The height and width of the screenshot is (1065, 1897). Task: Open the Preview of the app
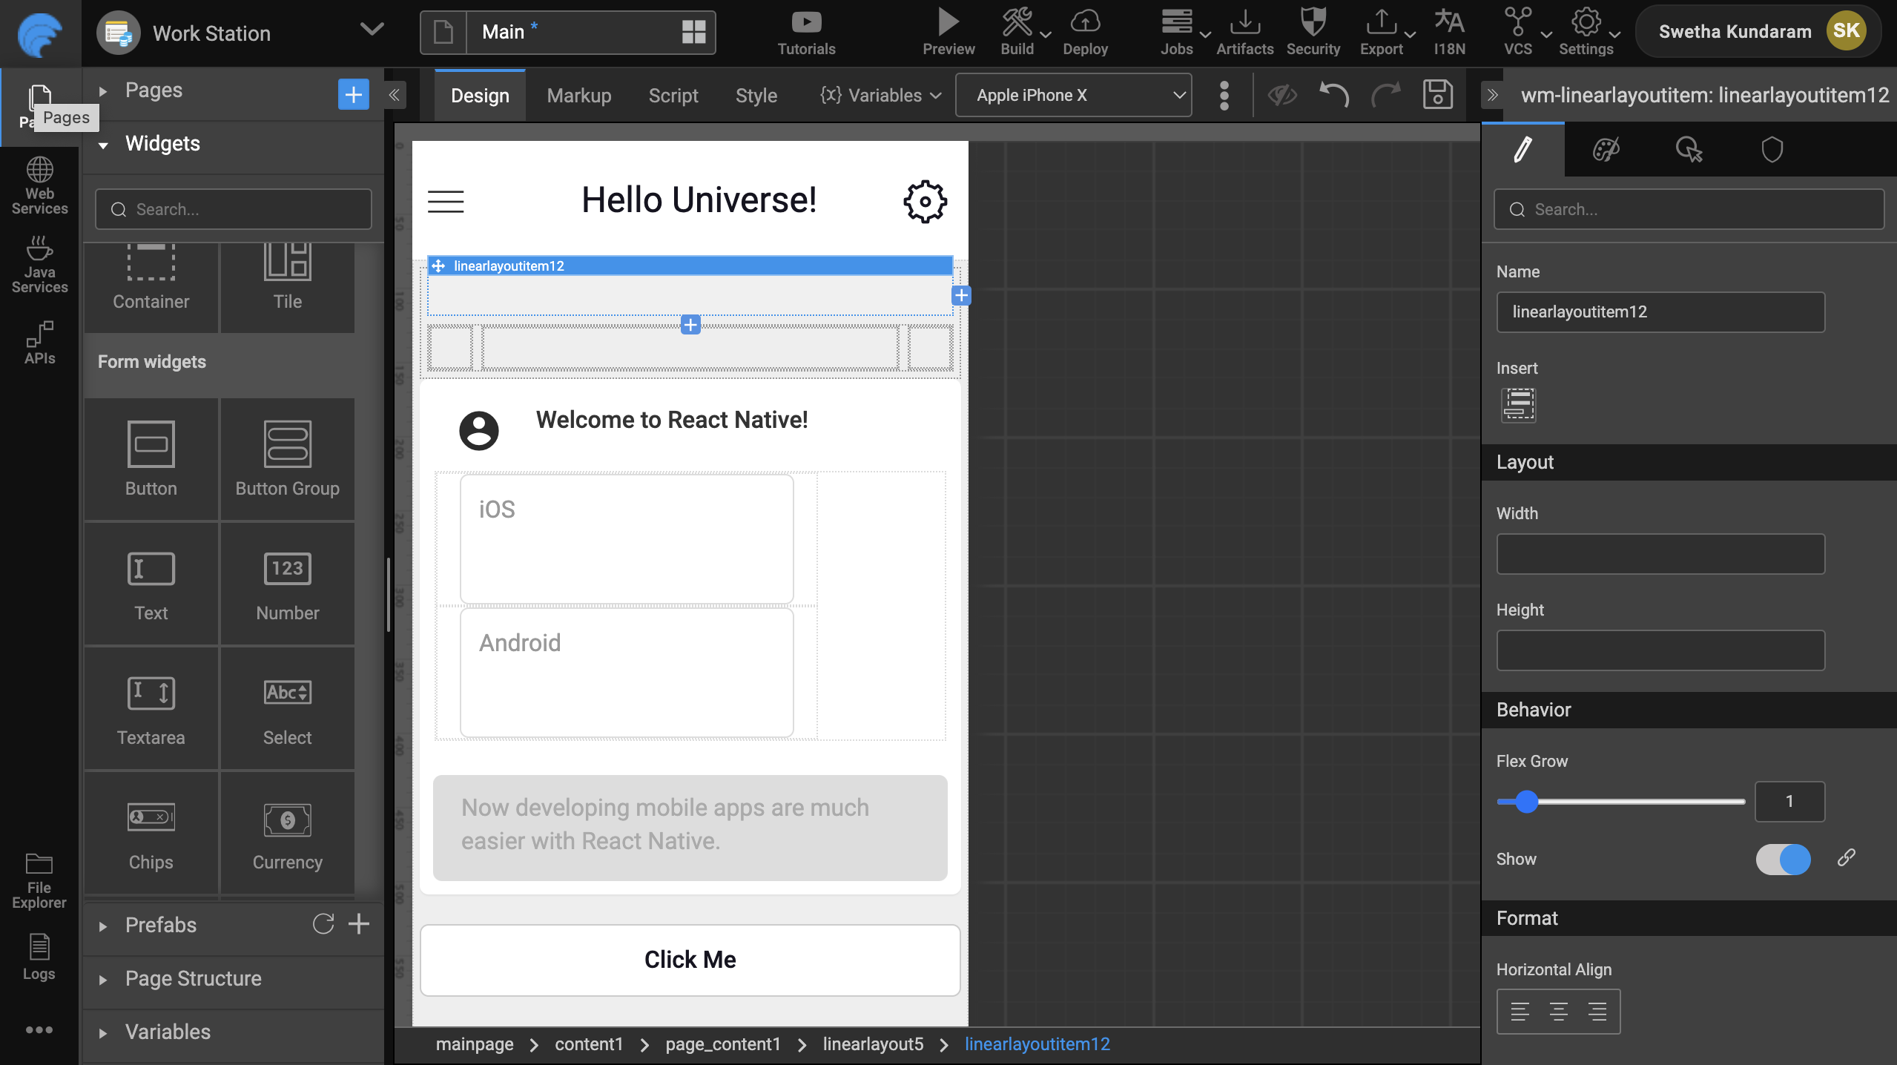coord(947,31)
